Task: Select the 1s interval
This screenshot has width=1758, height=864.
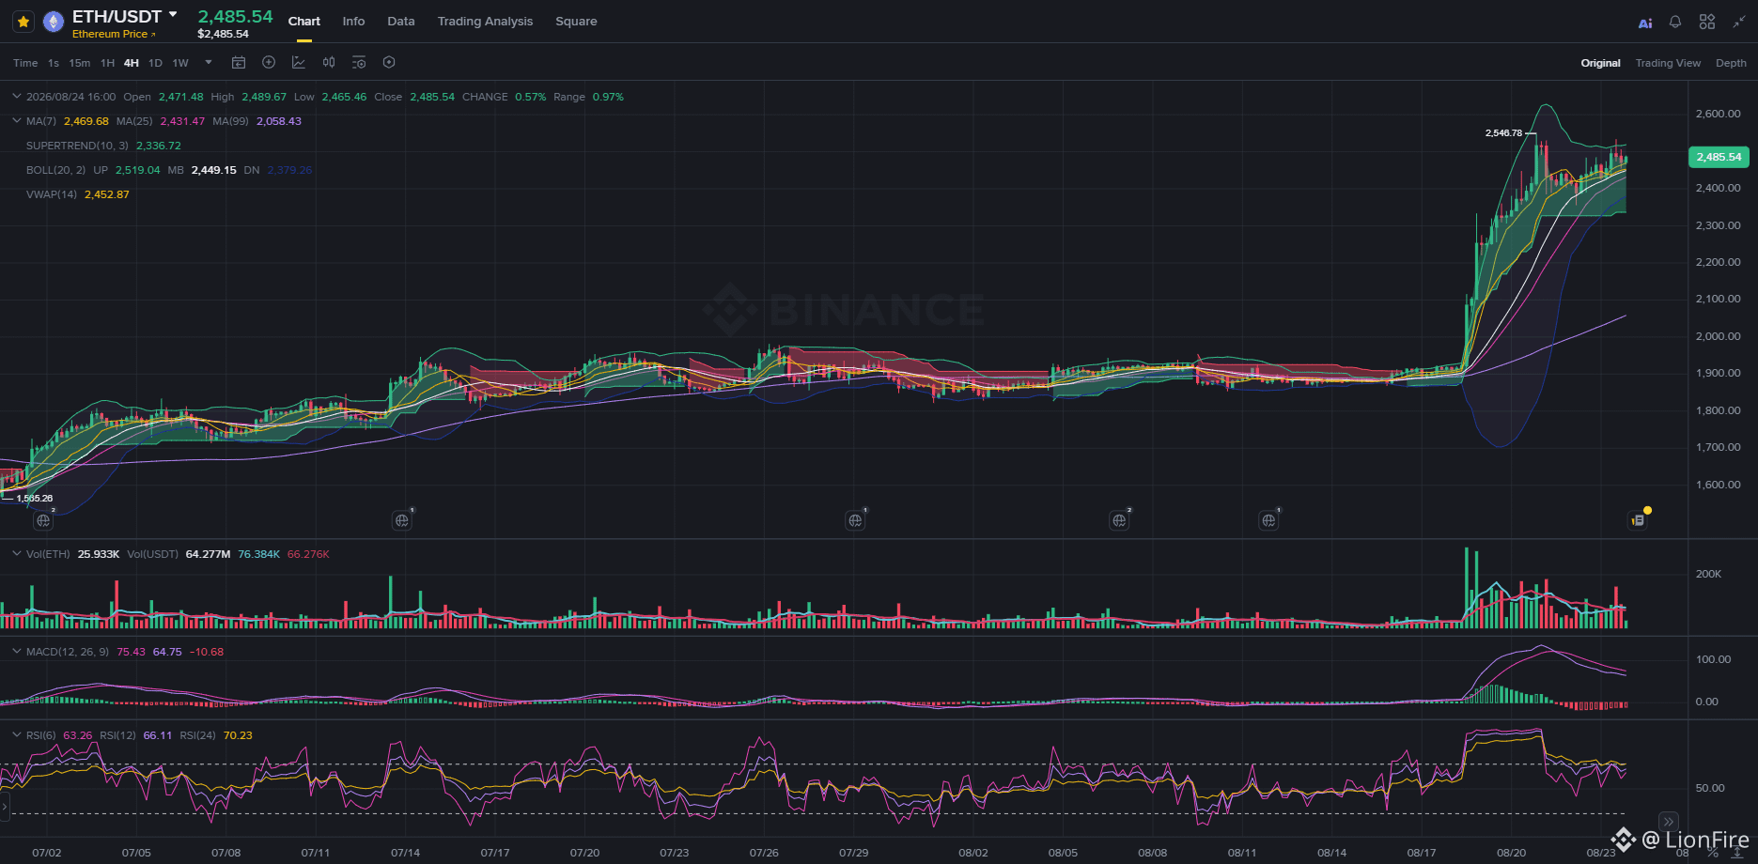Action: click(x=54, y=63)
